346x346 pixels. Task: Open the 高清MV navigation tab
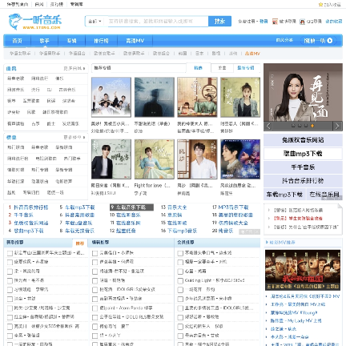tap(135, 41)
